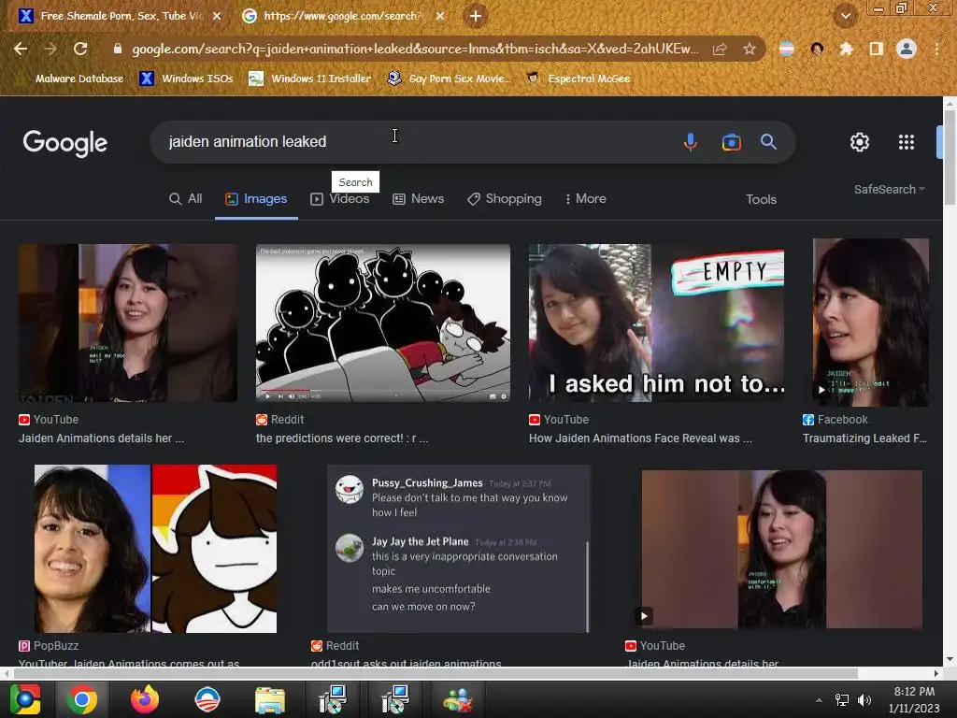
Task: Open Espectral McGee bookmark
Action: (578, 79)
